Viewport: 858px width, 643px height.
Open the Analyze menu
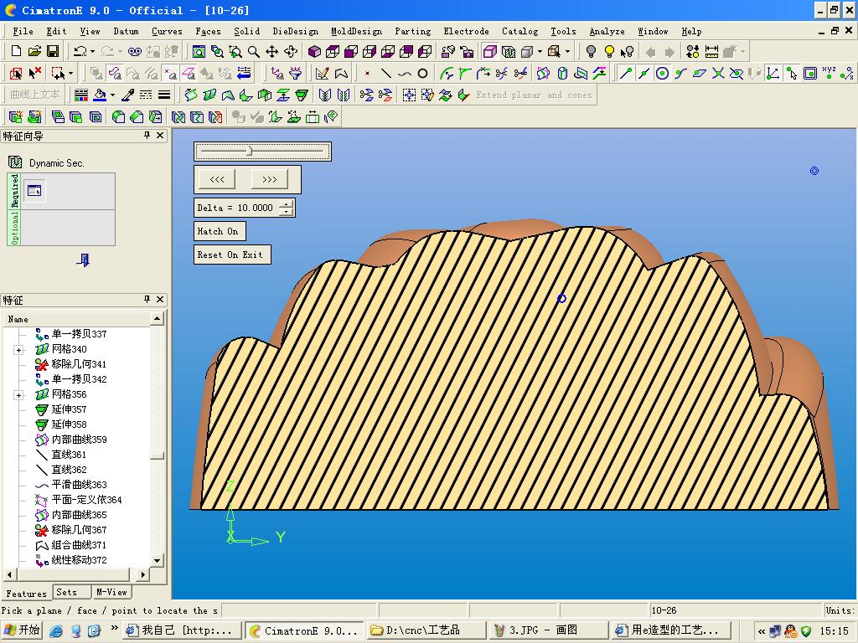pos(607,31)
